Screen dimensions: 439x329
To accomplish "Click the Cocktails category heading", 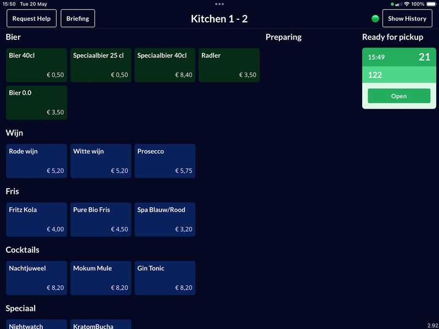I will pyautogui.click(x=22, y=250).
